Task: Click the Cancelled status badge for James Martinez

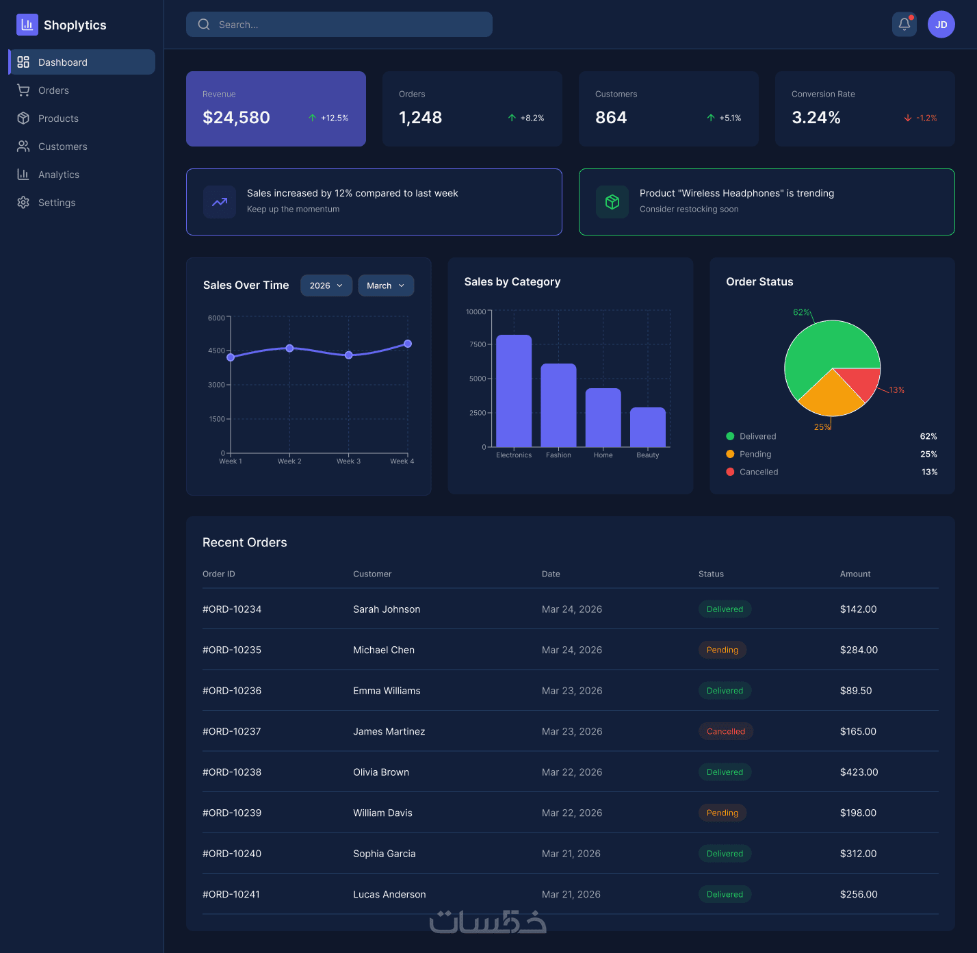Action: click(726, 731)
